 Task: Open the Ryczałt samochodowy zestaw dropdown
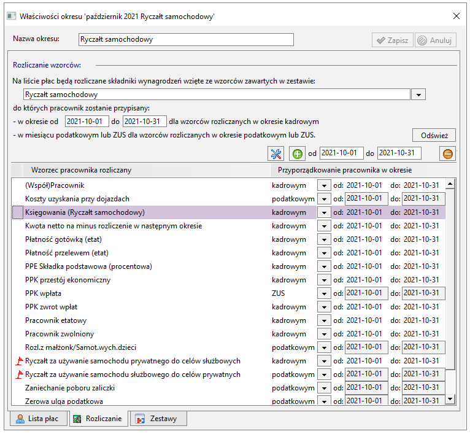418,95
